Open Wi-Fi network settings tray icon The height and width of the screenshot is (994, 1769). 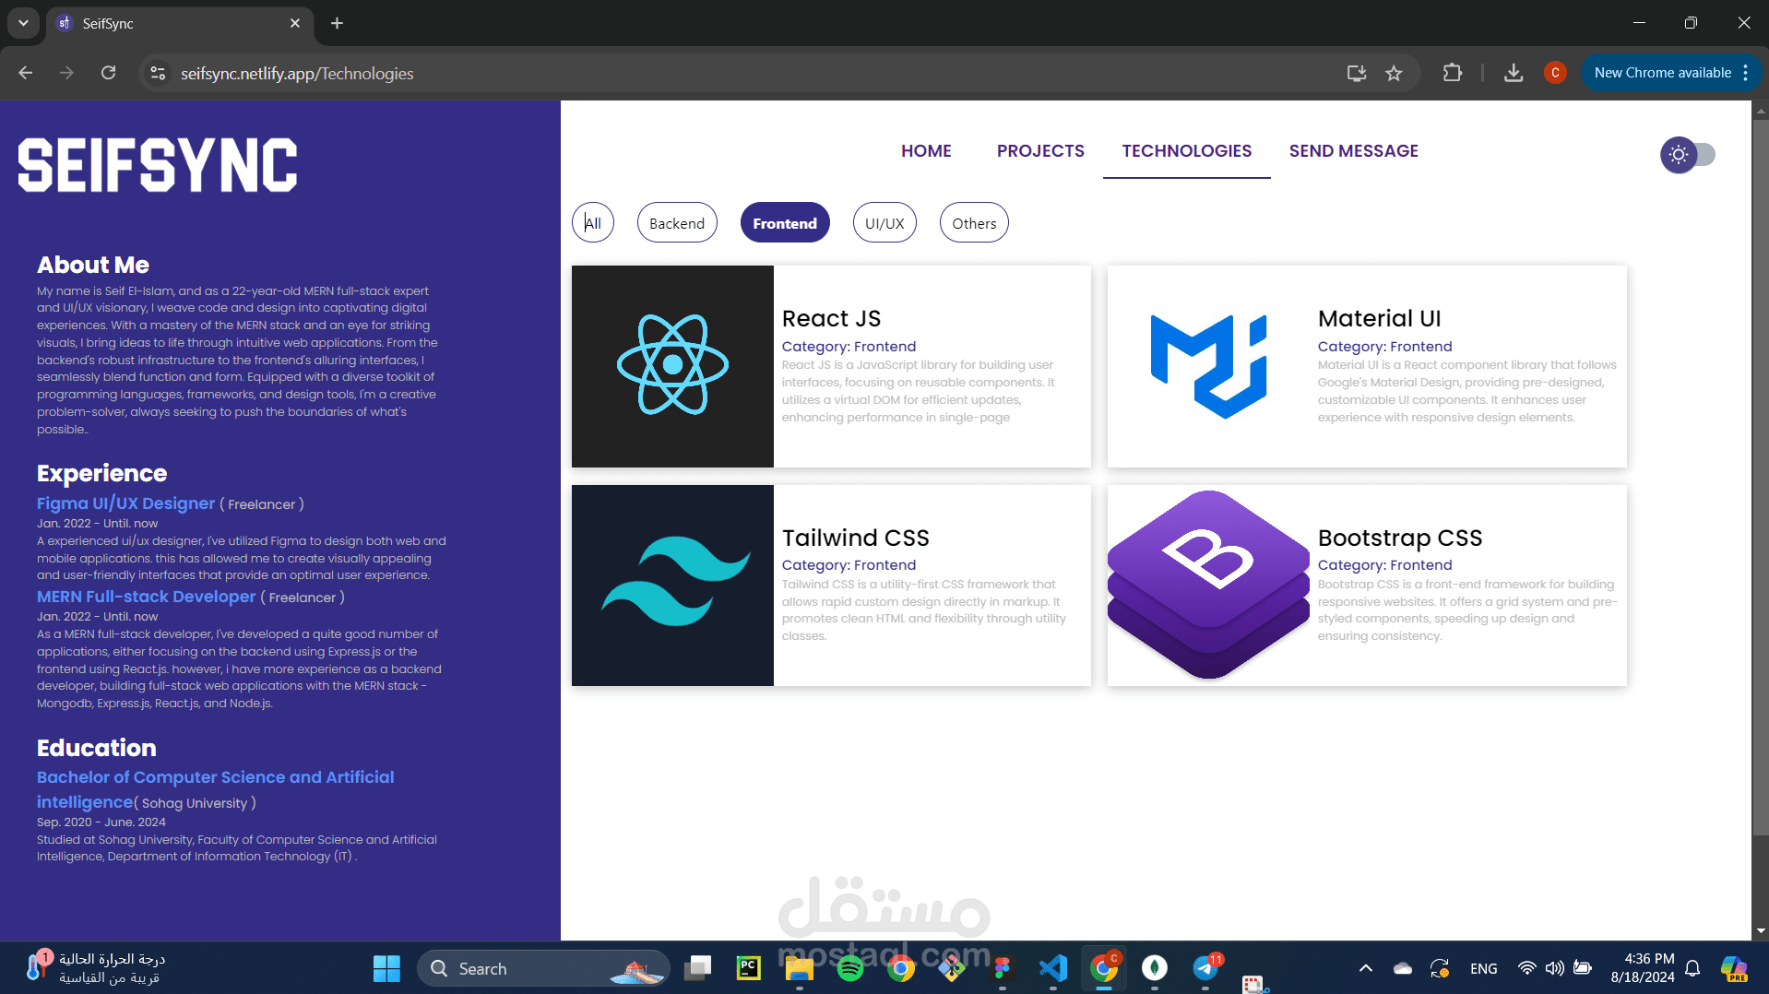point(1527,968)
